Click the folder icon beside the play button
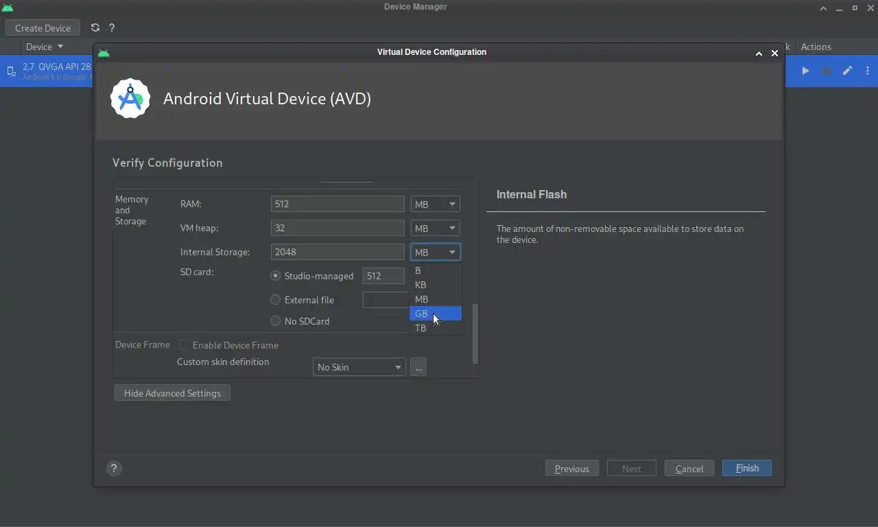878x527 pixels. point(827,71)
